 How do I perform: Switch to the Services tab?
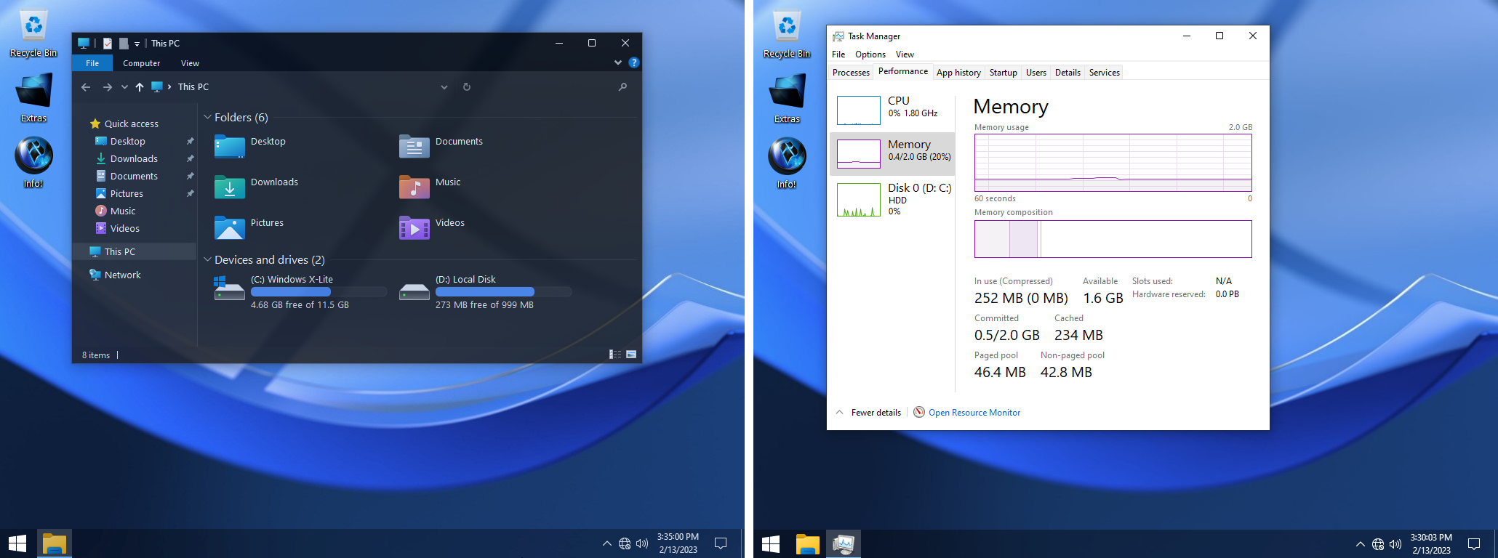click(1104, 73)
